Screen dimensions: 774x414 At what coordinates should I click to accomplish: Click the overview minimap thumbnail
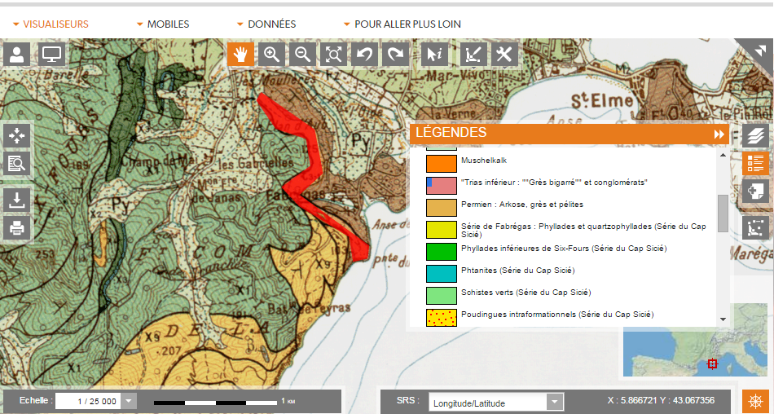click(x=676, y=352)
